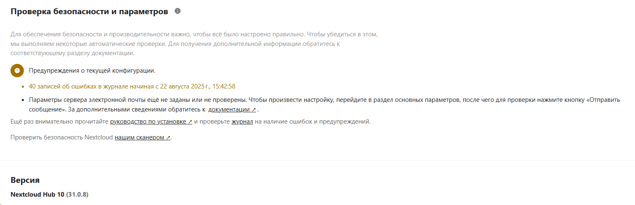Viewport: 635px width, 205px height.
Task: Click the info icon beside the security heading
Action: [x=178, y=11]
